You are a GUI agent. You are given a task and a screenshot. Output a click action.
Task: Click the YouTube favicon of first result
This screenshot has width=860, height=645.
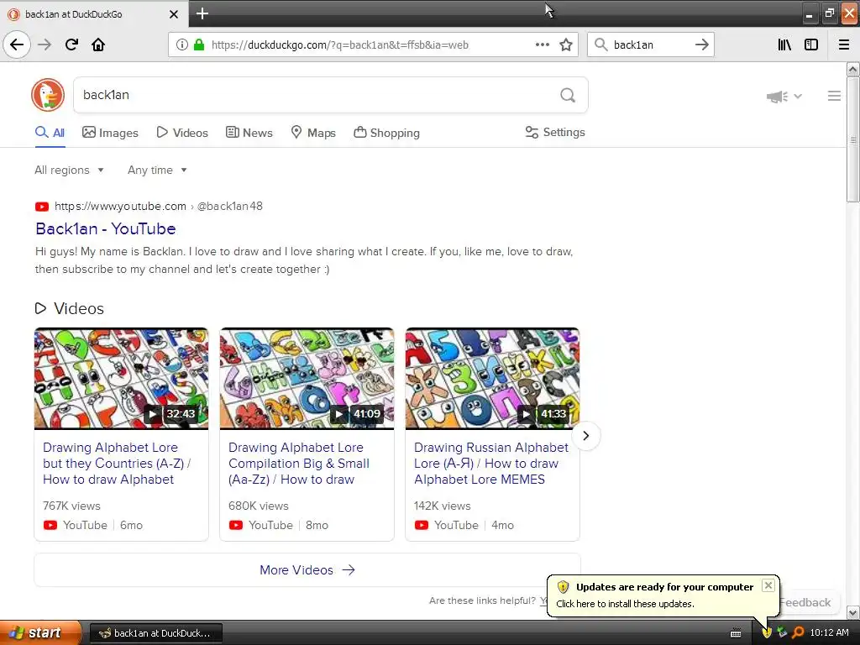click(42, 207)
